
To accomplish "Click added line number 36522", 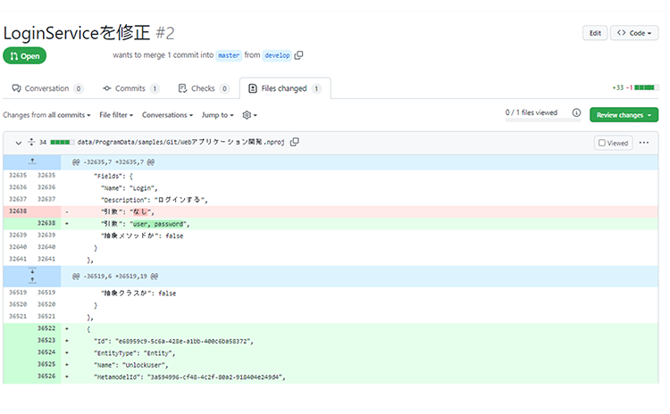I will (46, 328).
